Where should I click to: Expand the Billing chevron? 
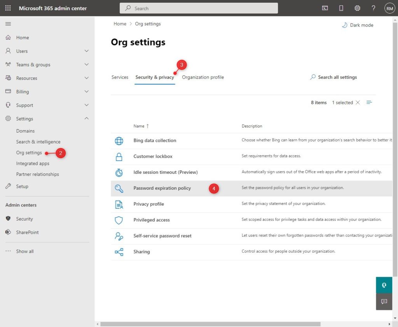[87, 91]
